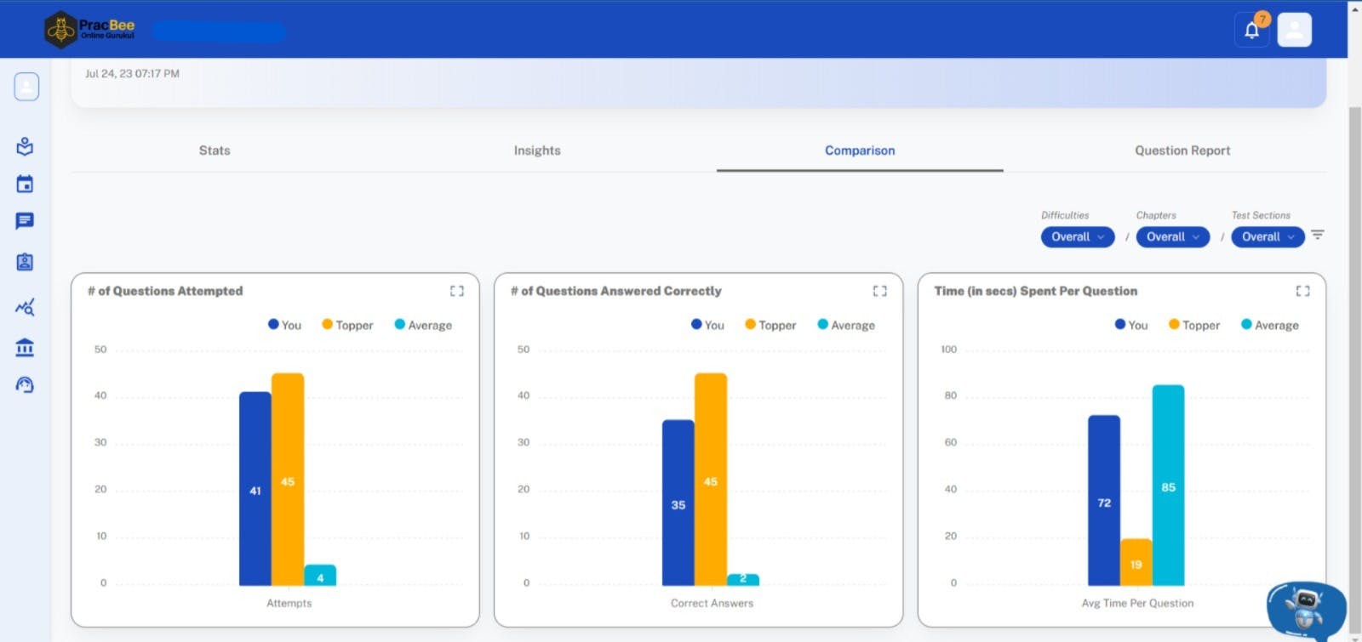
Task: Toggle Topper series in Answered Correctly legend
Action: point(770,325)
